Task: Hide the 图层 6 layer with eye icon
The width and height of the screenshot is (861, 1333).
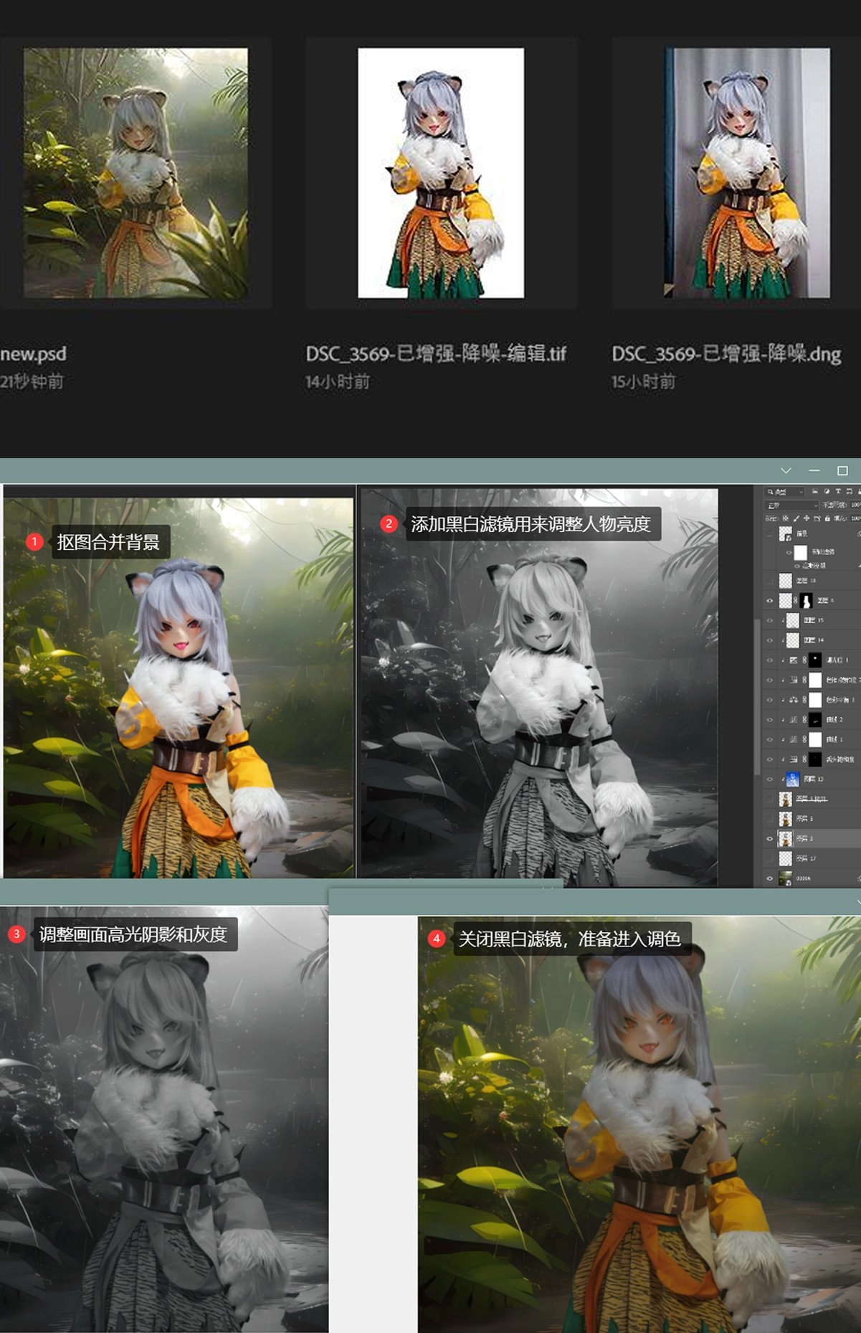Action: [770, 600]
